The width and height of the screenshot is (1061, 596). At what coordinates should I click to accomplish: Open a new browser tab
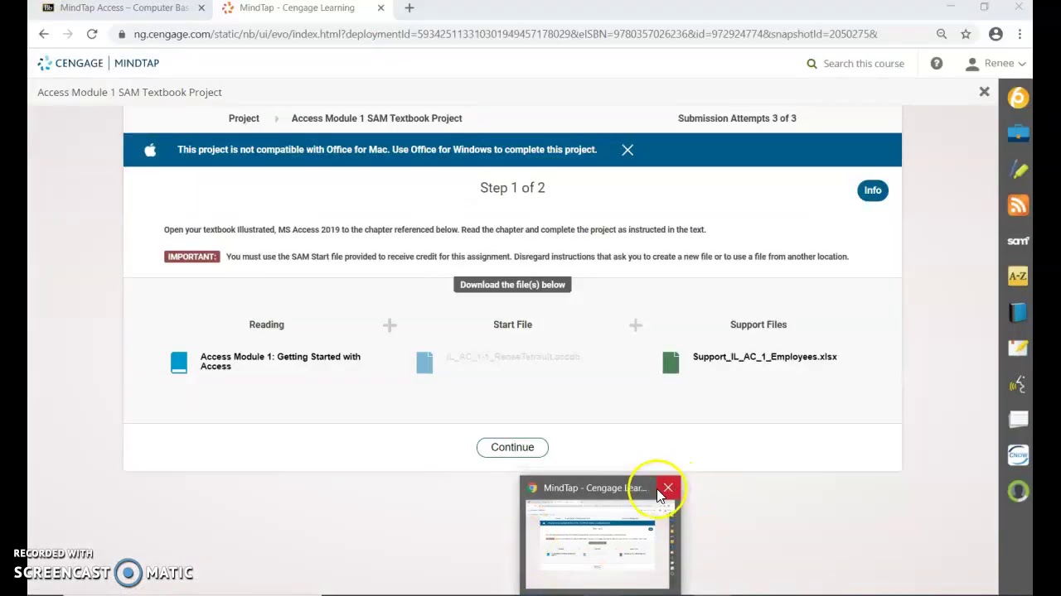[x=409, y=8]
